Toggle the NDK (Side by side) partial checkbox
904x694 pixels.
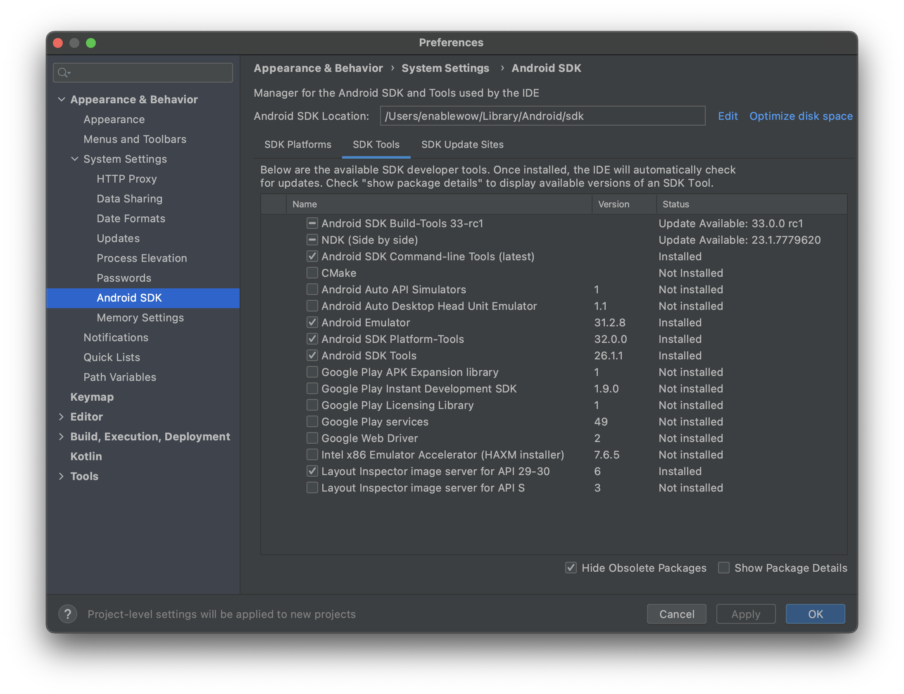point(312,240)
